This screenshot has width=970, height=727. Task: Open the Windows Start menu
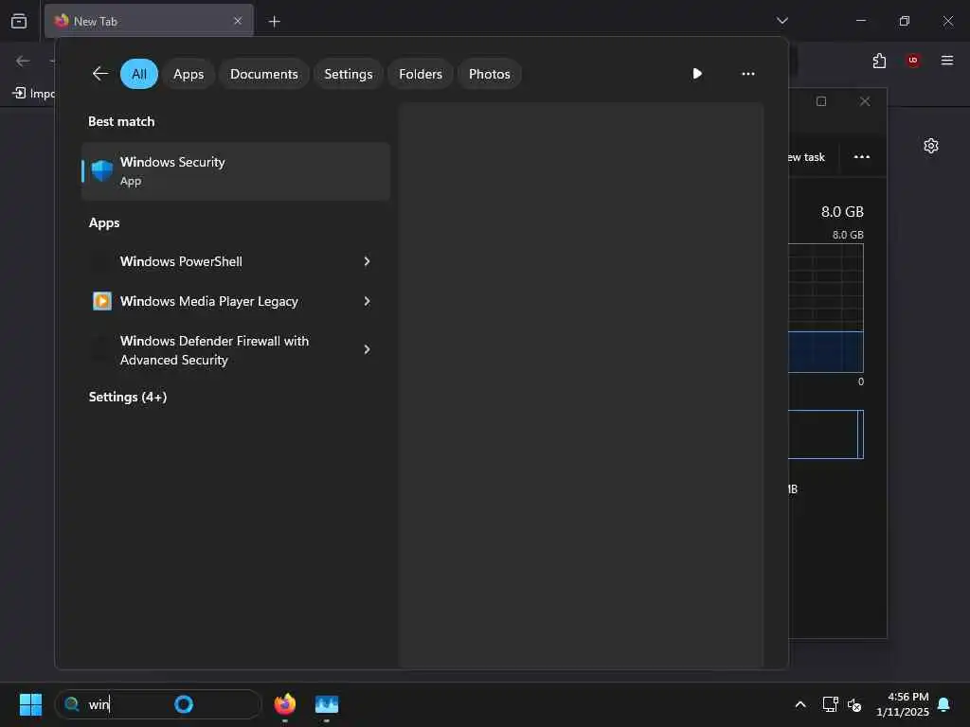30,704
